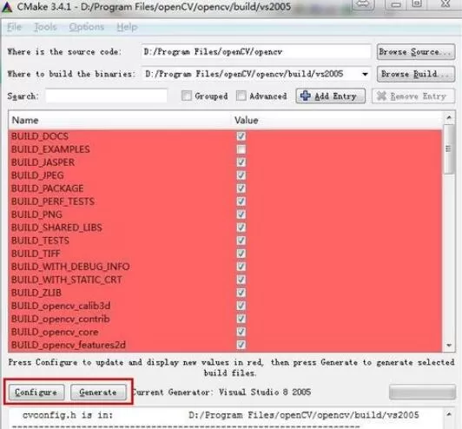The width and height of the screenshot is (462, 429).
Task: Open the Help menu
Action: click(x=127, y=27)
